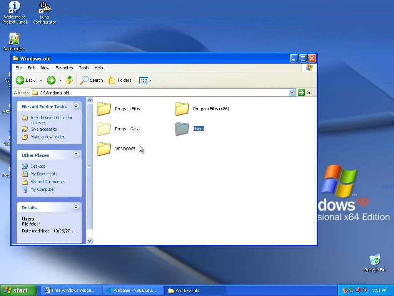The width and height of the screenshot is (394, 296).
Task: Open Welcome to Project Luna desktop shortcut
Action: 15,13
